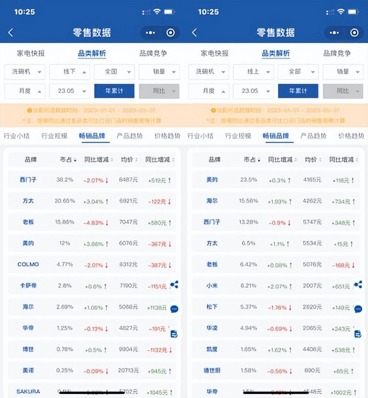368x398 pixels.
Task: Open 产品趋势 tab on right screen
Action: pyautogui.click(x=313, y=136)
